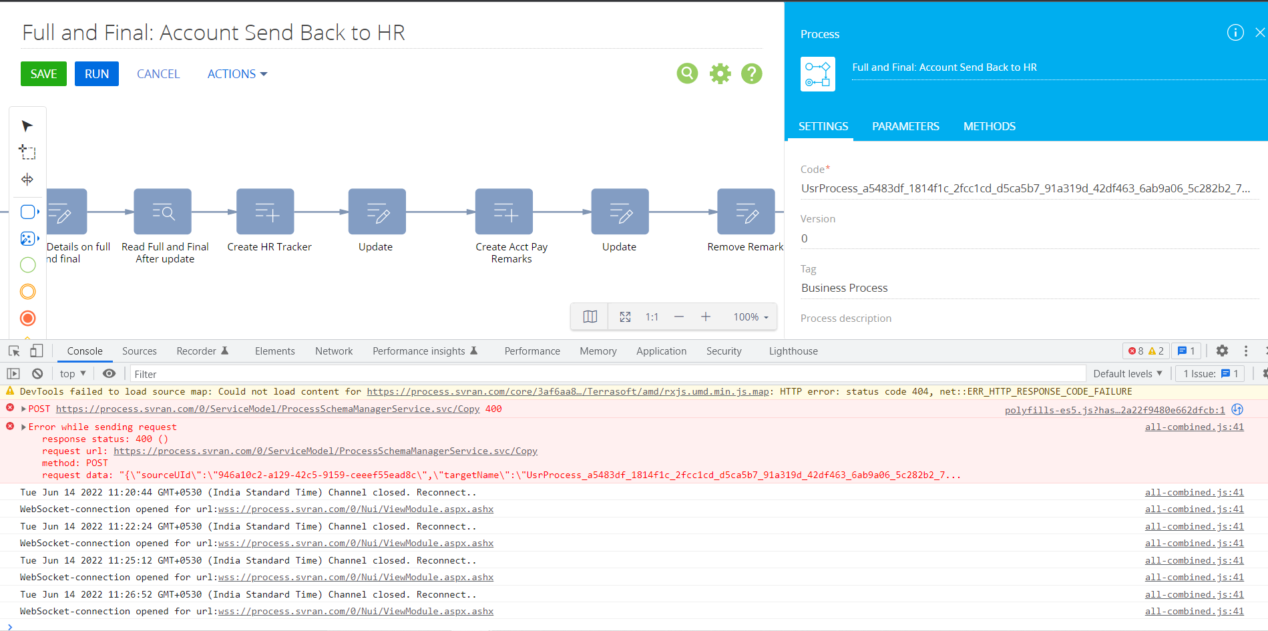Image resolution: width=1268 pixels, height=631 pixels.
Task: Open the ACTIONS dropdown menu
Action: [237, 74]
